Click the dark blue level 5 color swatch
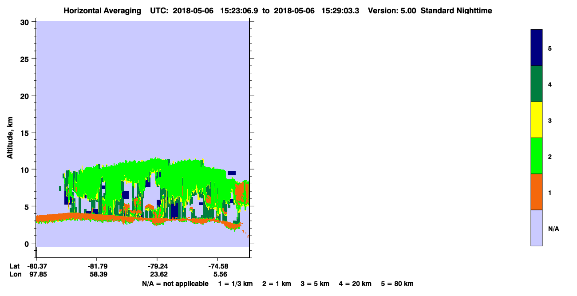This screenshot has height=296, width=577. [536, 48]
